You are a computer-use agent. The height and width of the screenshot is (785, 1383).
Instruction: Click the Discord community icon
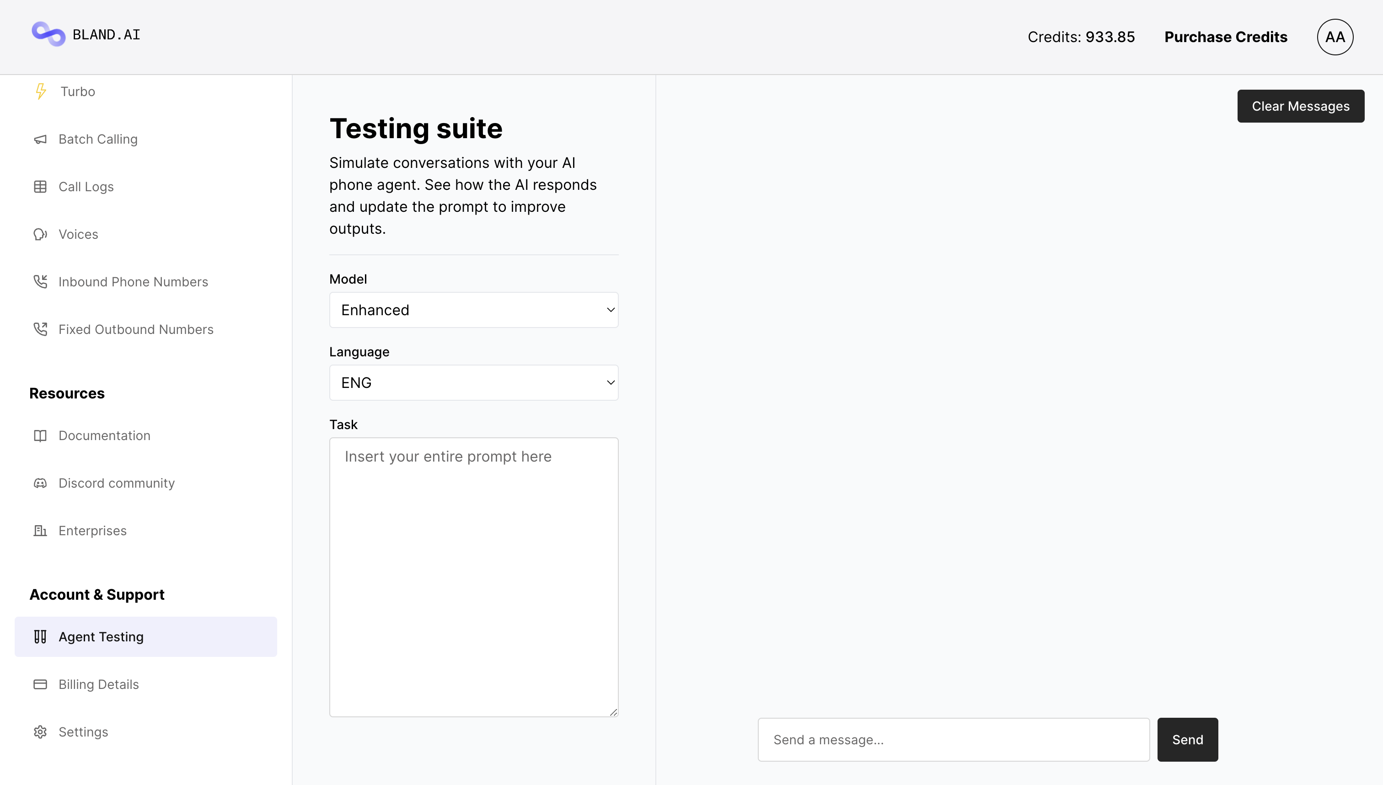(x=40, y=483)
